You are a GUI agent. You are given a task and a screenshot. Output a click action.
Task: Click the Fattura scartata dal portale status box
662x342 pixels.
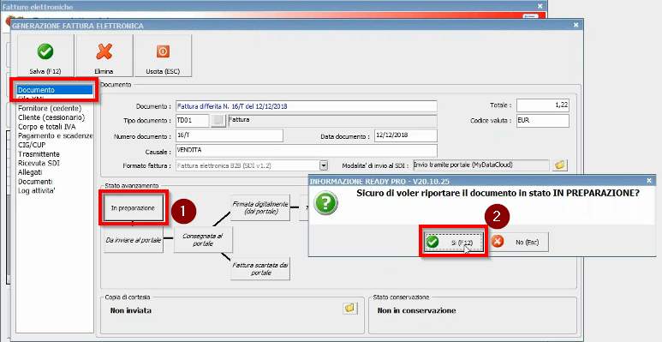[x=260, y=268]
